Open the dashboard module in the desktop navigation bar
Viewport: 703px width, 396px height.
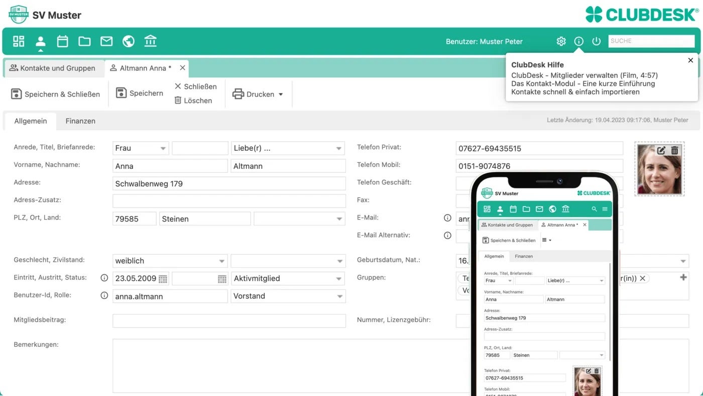coord(19,41)
